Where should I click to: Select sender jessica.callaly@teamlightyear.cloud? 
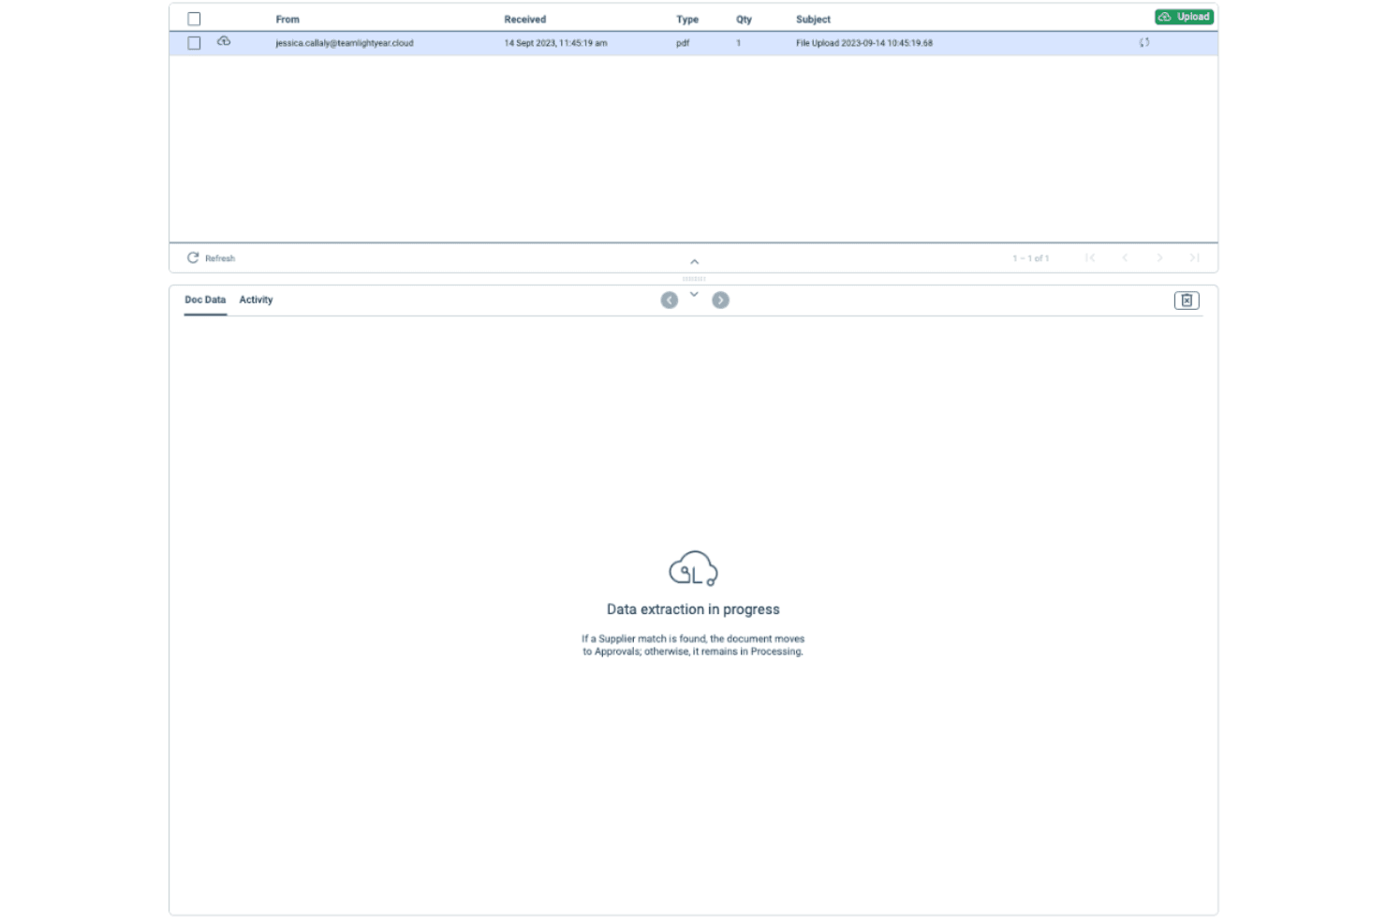[x=344, y=43]
